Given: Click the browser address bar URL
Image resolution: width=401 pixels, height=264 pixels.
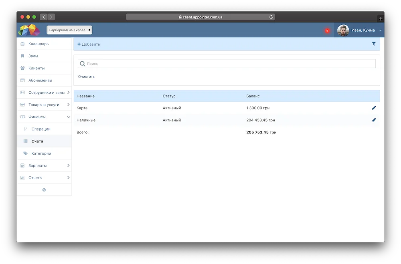Looking at the screenshot, I should (200, 17).
